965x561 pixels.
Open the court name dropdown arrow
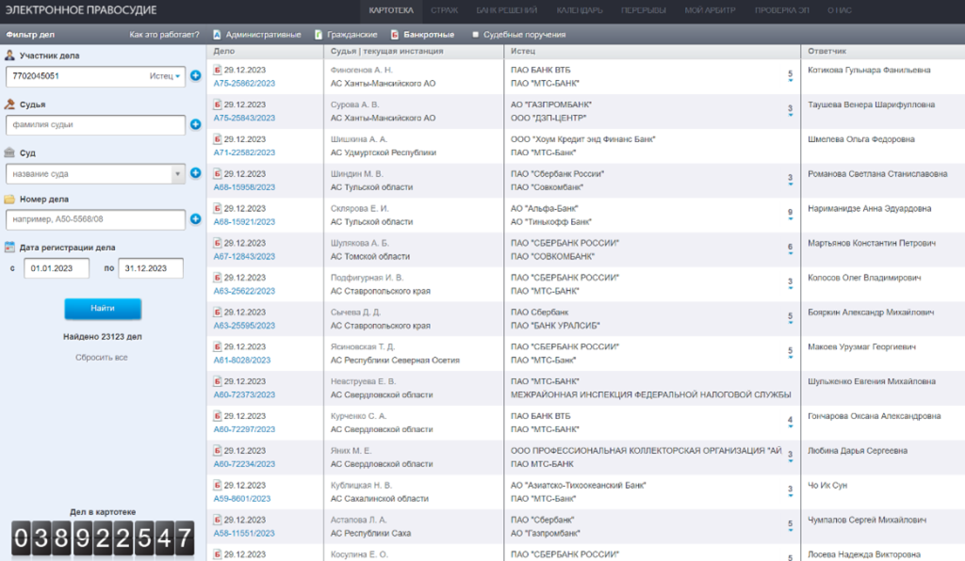(177, 173)
